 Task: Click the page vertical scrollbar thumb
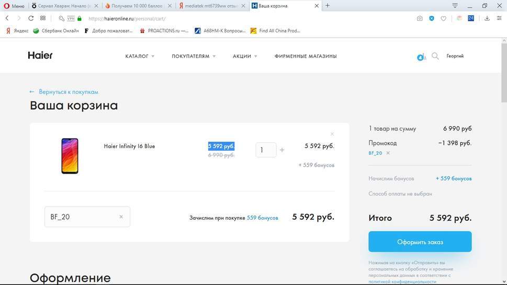[504, 73]
